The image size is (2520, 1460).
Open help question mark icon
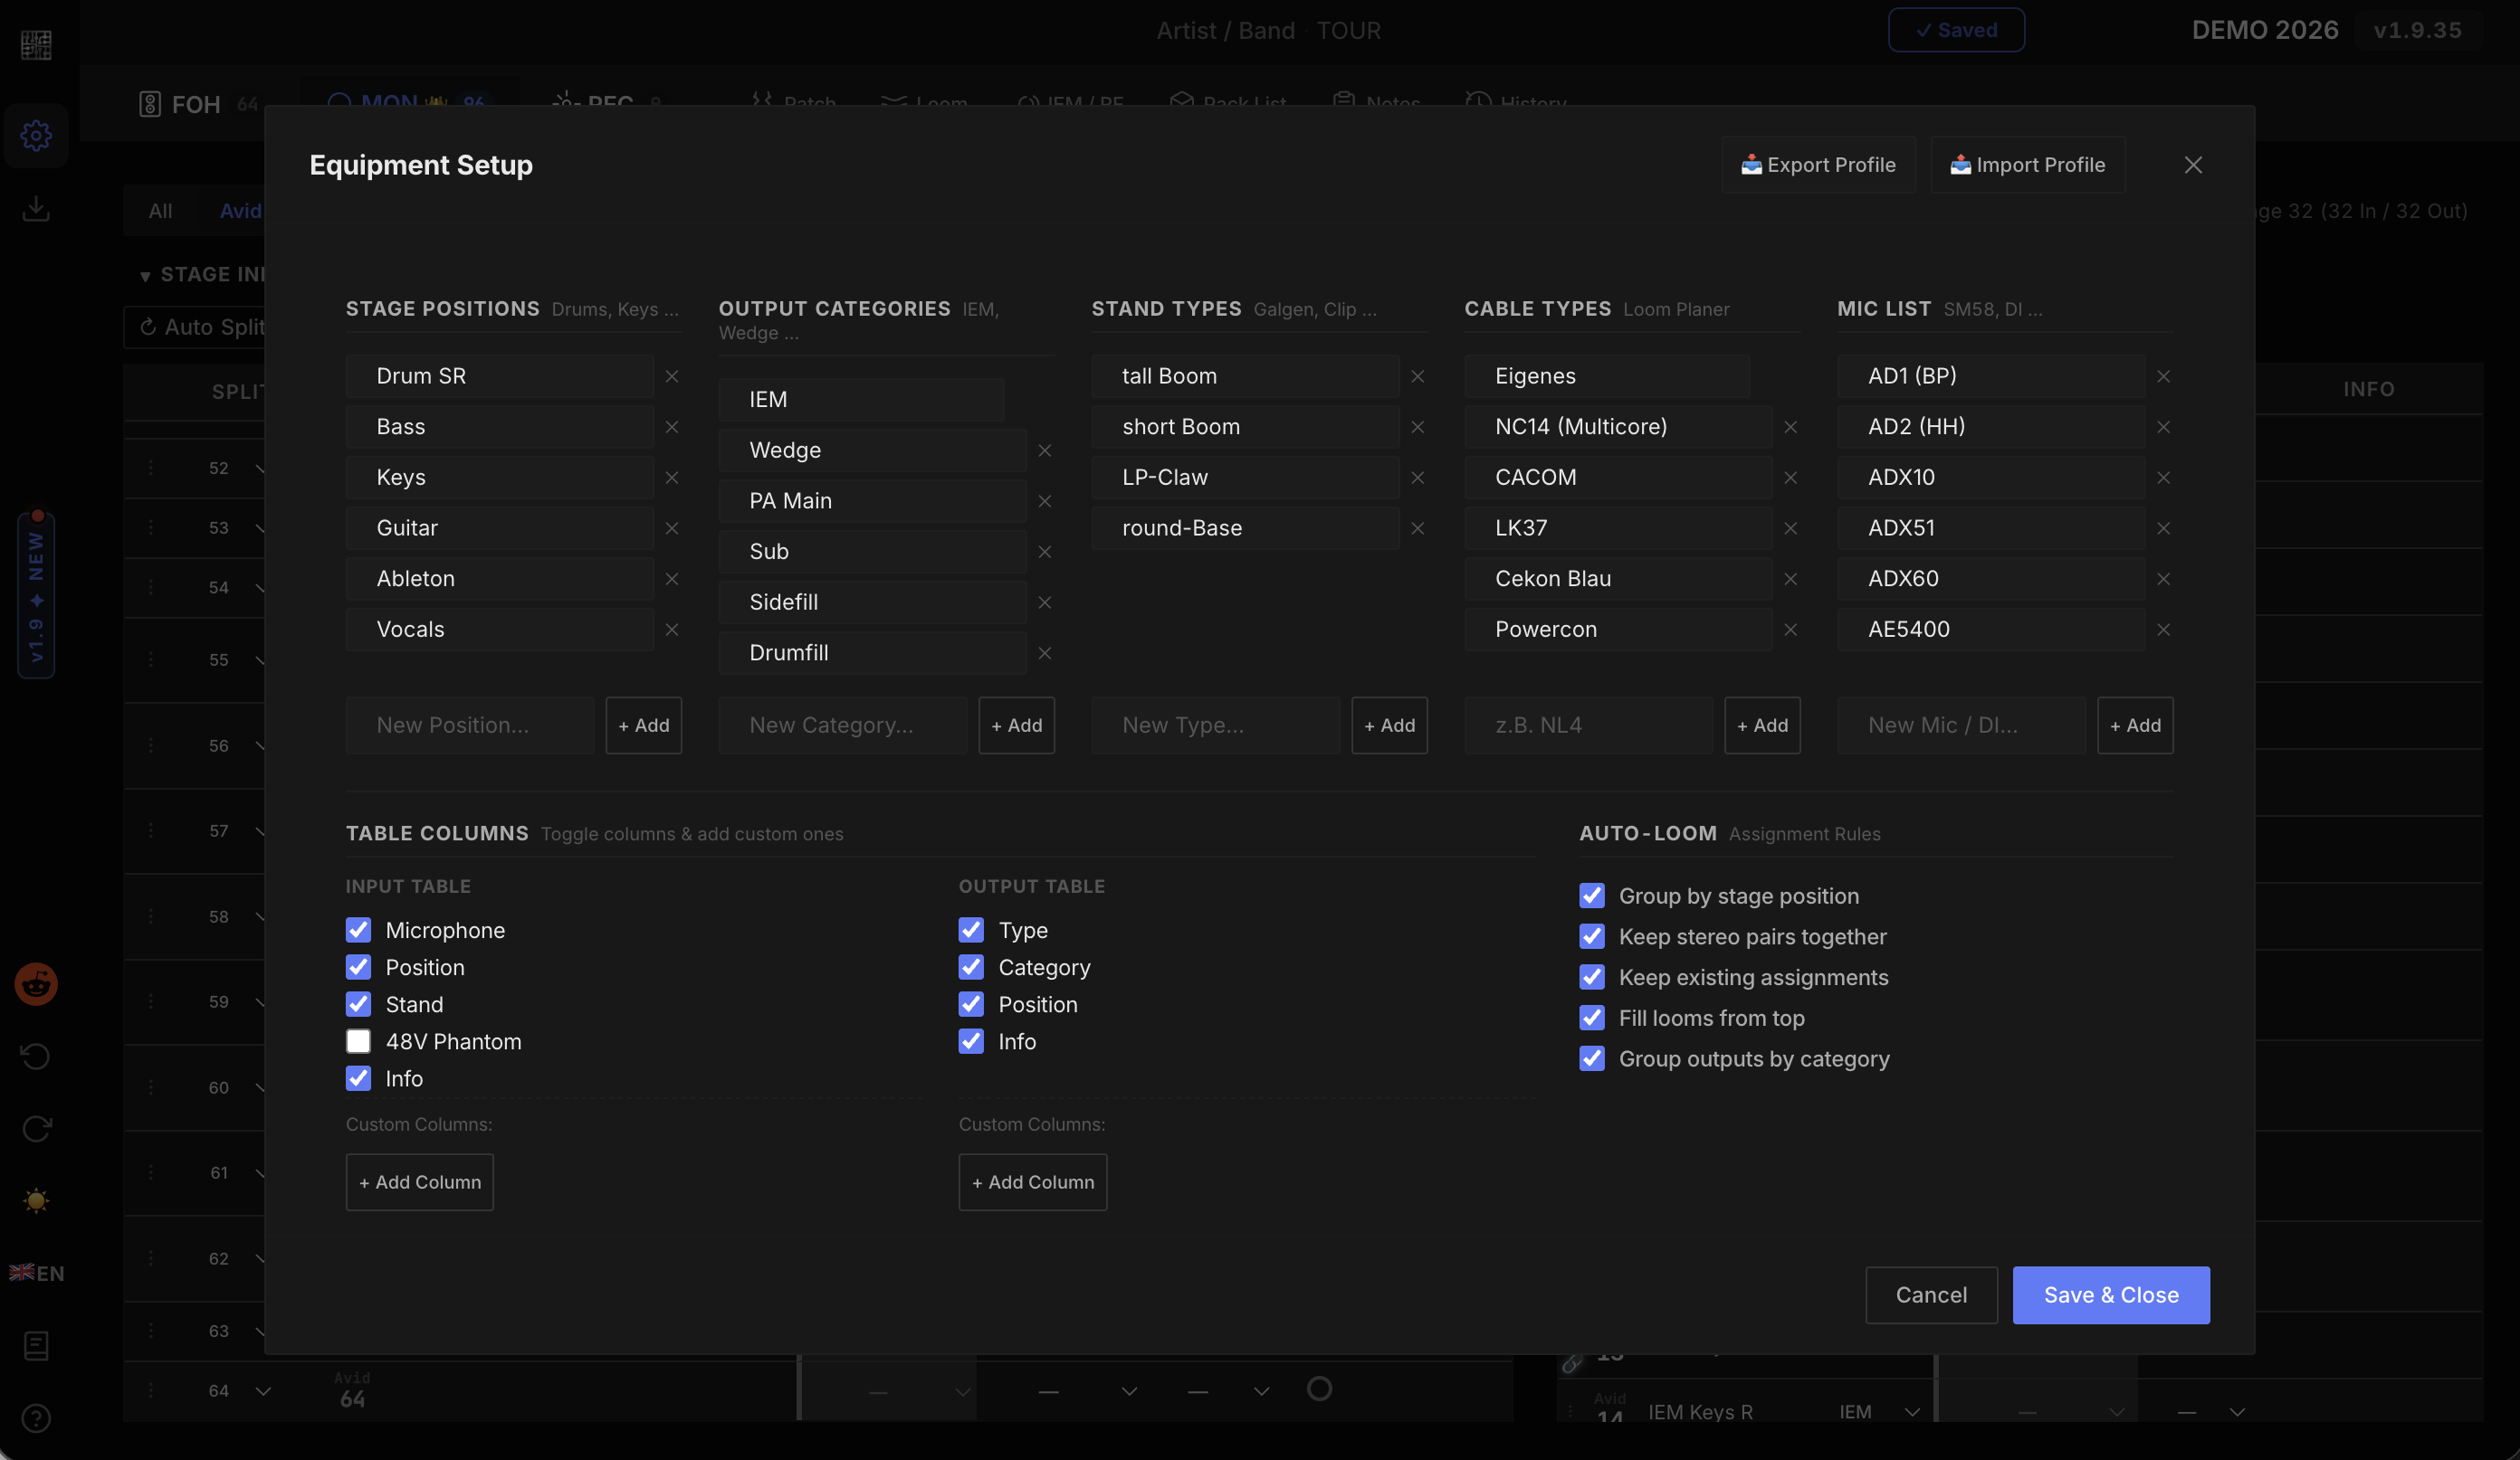[36, 1418]
